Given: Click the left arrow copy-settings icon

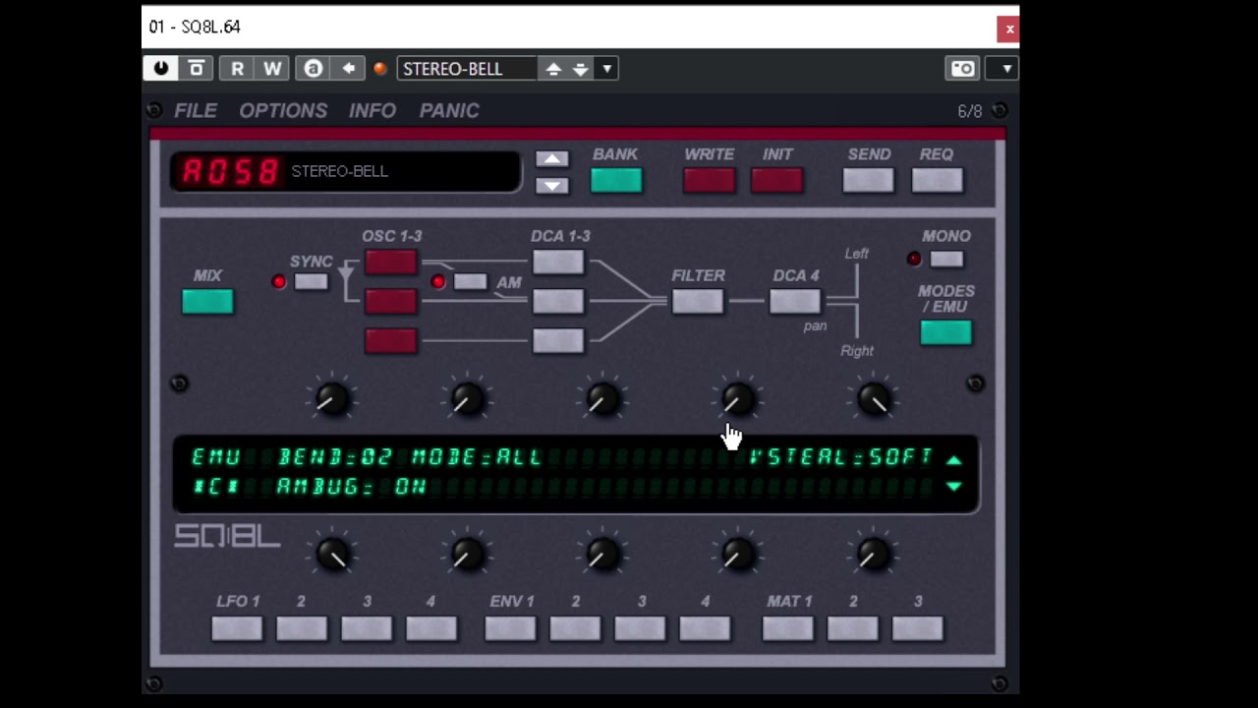Looking at the screenshot, I should coord(349,69).
